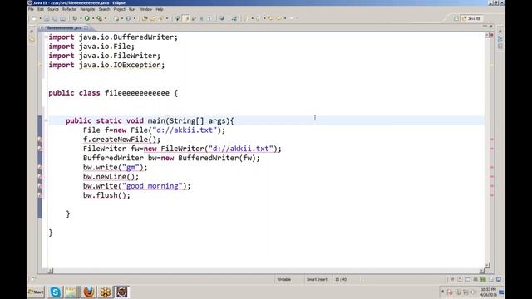This screenshot has width=532, height=299.
Task: Open the flower icon app on taskbar
Action: click(x=106, y=292)
